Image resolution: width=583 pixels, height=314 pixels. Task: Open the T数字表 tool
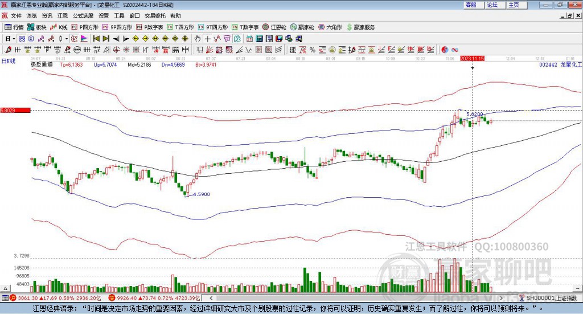click(x=245, y=27)
